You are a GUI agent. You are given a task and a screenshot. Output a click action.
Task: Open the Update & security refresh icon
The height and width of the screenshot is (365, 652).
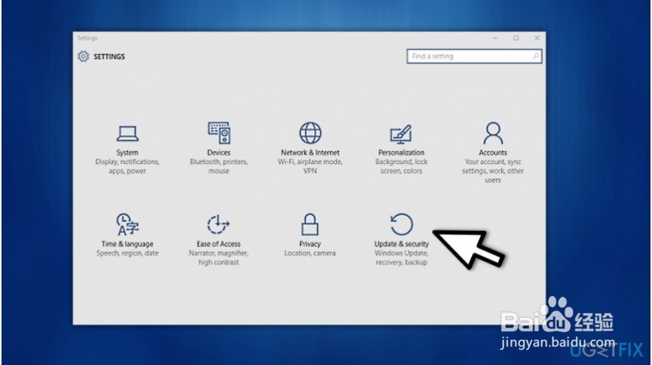click(402, 224)
